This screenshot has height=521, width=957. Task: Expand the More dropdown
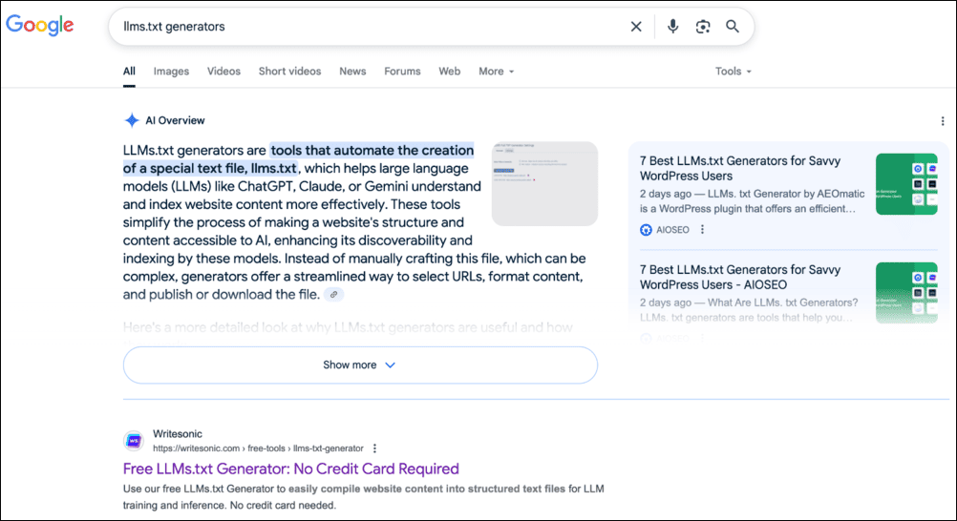(x=496, y=72)
